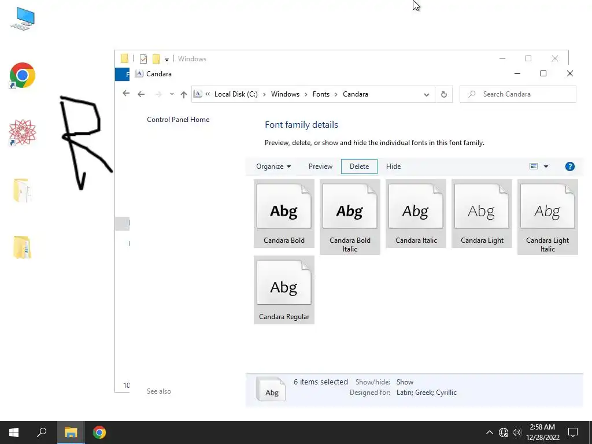Go up one folder level
This screenshot has height=444, width=592.
(x=183, y=94)
